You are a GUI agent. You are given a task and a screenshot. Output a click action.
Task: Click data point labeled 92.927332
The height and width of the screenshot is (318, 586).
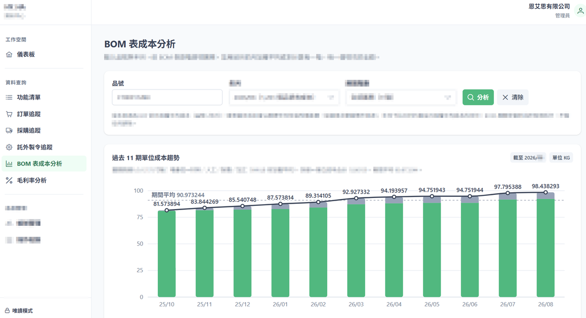356,198
